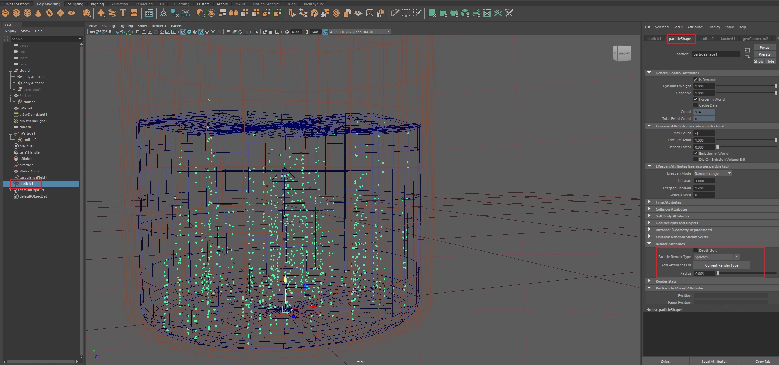The width and height of the screenshot is (779, 365).
Task: Click the Cut and Sew UV scissors icon
Action: (x=509, y=13)
